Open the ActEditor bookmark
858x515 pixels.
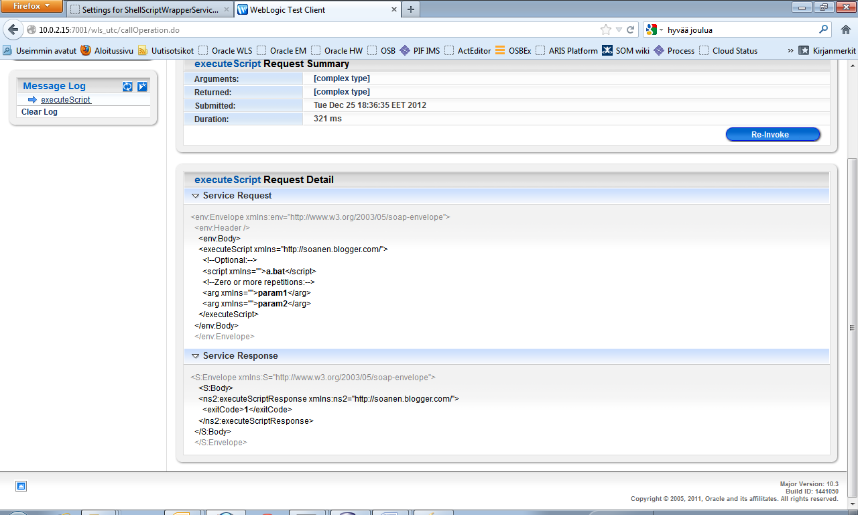(x=468, y=50)
